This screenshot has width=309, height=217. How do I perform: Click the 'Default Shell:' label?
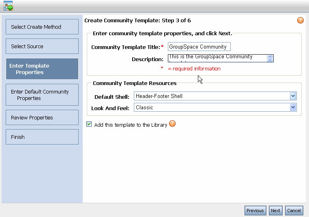click(x=112, y=97)
